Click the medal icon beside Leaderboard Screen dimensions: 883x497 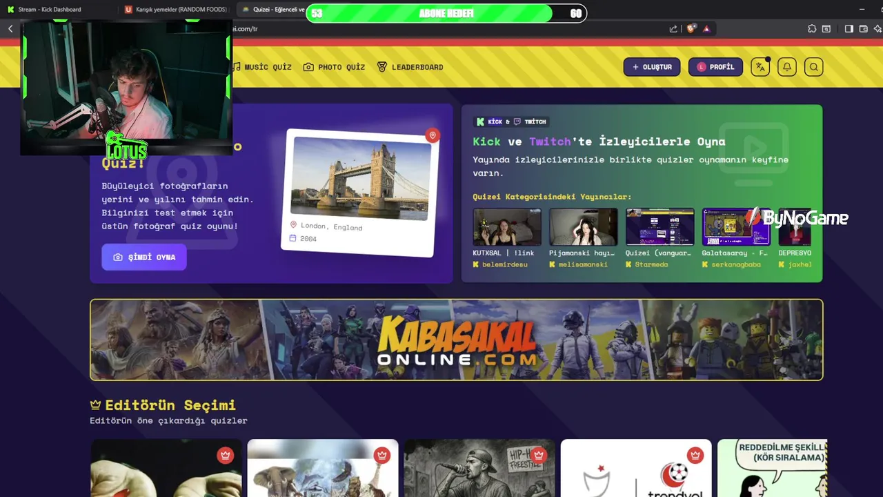(382, 67)
